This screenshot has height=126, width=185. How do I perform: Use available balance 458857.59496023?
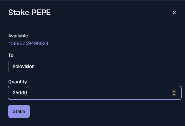pyautogui.click(x=28, y=43)
